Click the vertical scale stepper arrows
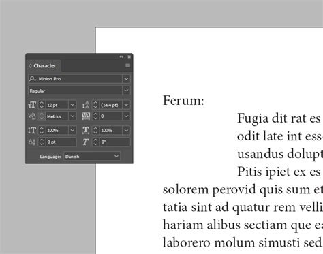This screenshot has width=323, height=254. (42, 130)
